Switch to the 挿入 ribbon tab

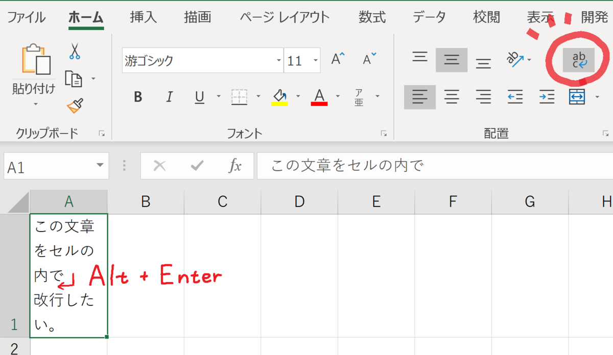coord(143,17)
